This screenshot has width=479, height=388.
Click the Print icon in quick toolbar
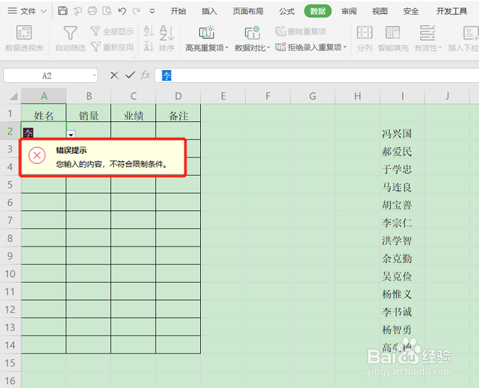click(92, 11)
